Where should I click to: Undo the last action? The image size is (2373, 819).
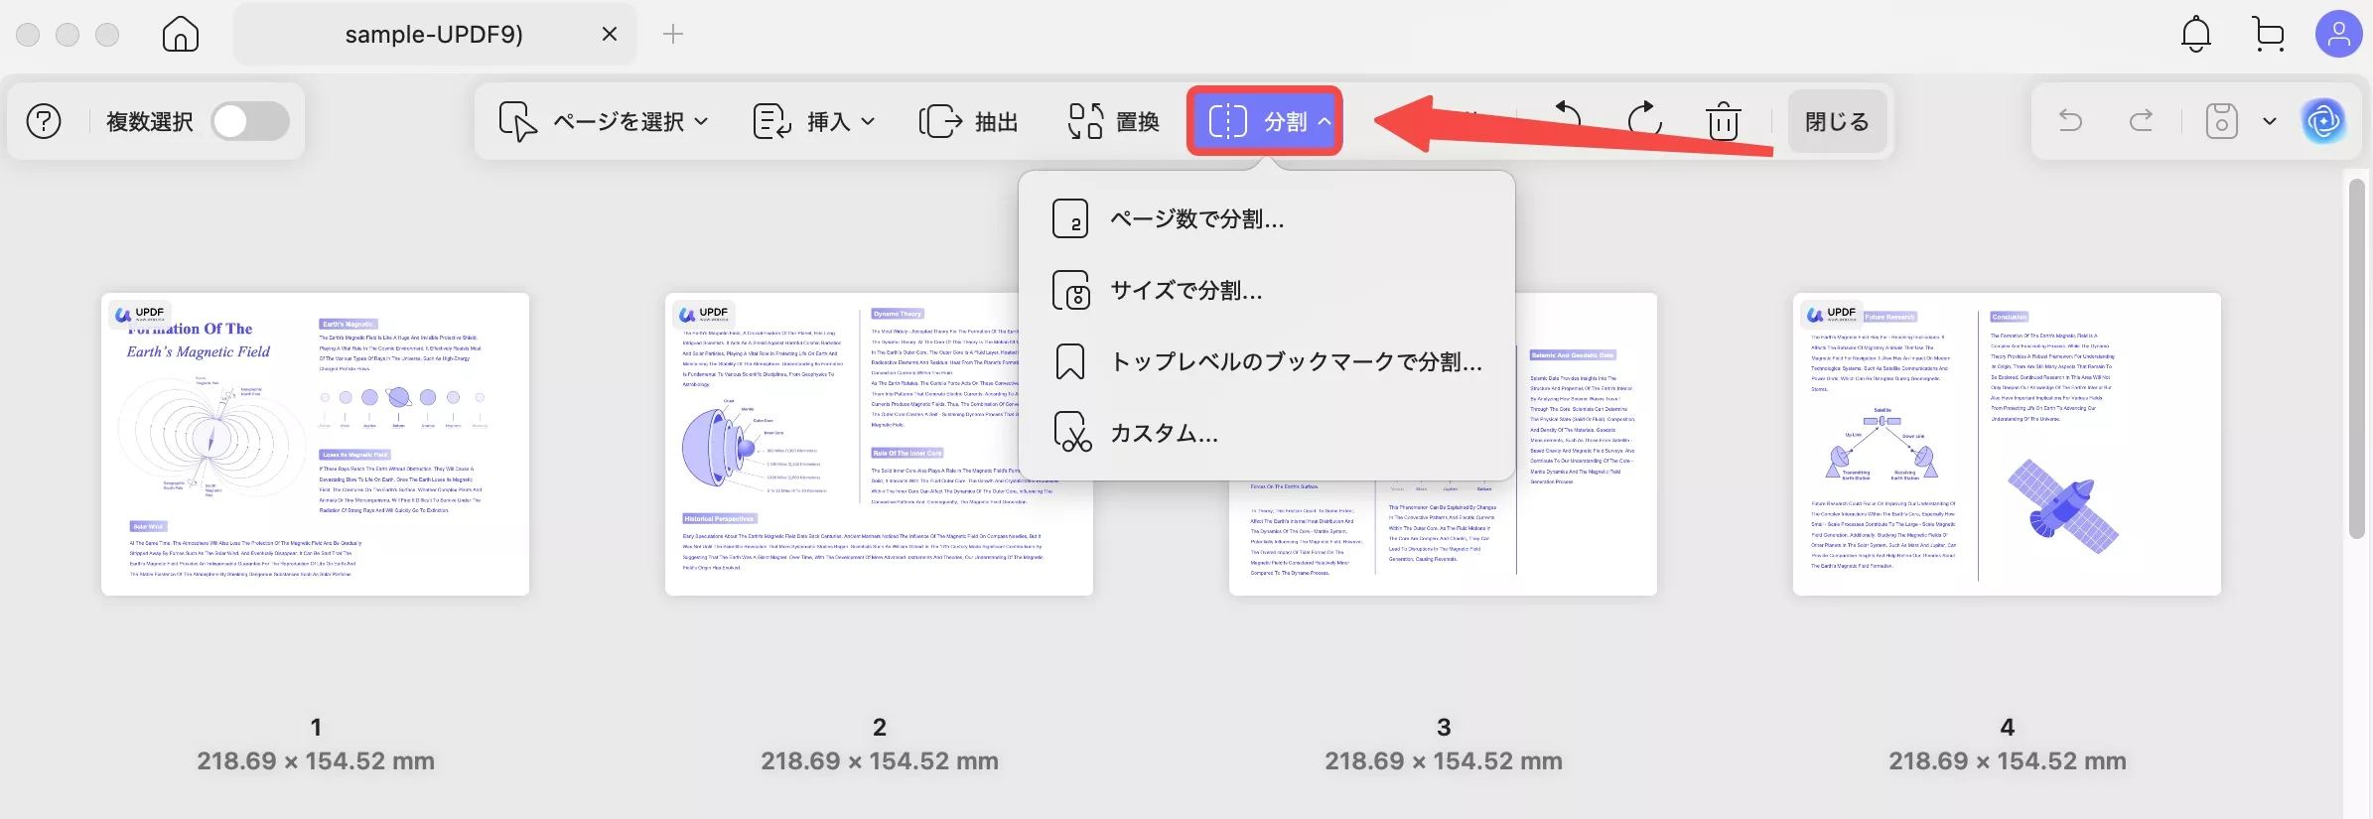pyautogui.click(x=2070, y=121)
